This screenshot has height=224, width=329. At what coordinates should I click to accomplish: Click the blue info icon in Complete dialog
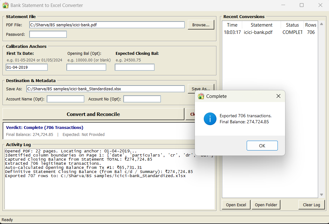(x=210, y=119)
